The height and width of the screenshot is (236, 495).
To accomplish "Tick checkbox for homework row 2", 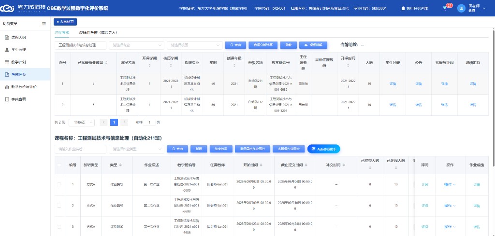I will coord(59,206).
